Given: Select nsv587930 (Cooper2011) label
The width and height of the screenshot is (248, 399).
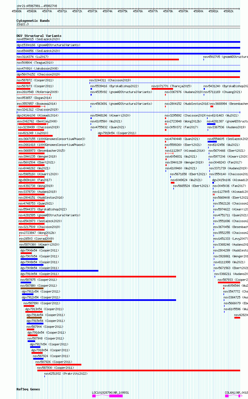Looking at the screenshot, I should pyautogui.click(x=56, y=368).
